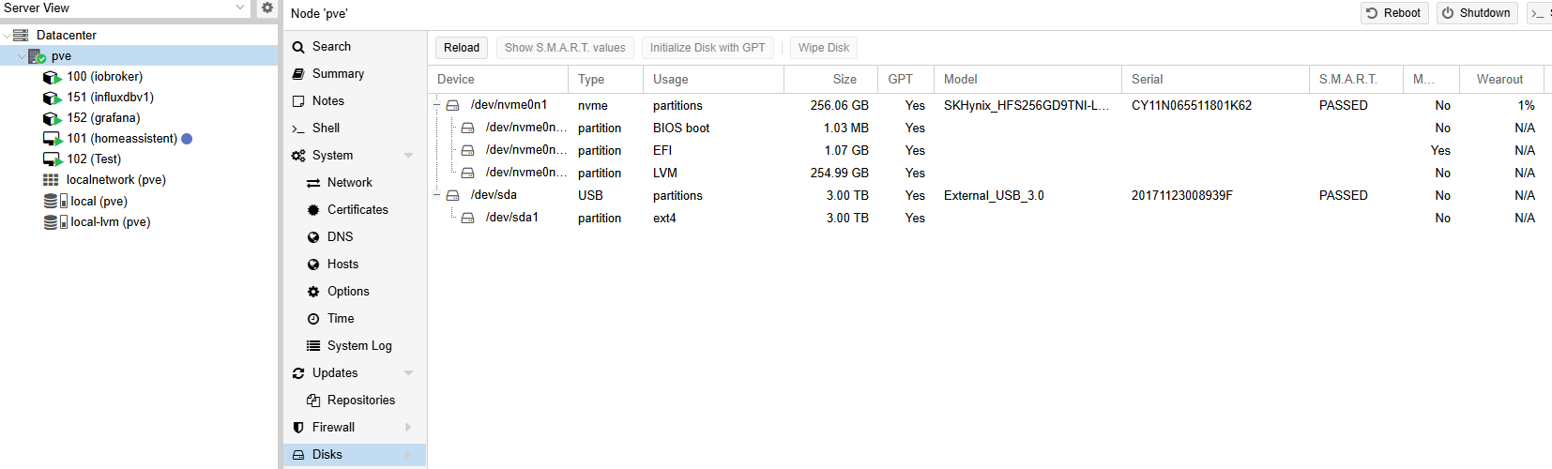The image size is (1552, 469).
Task: Click the Firewall shield icon
Action: tap(298, 428)
